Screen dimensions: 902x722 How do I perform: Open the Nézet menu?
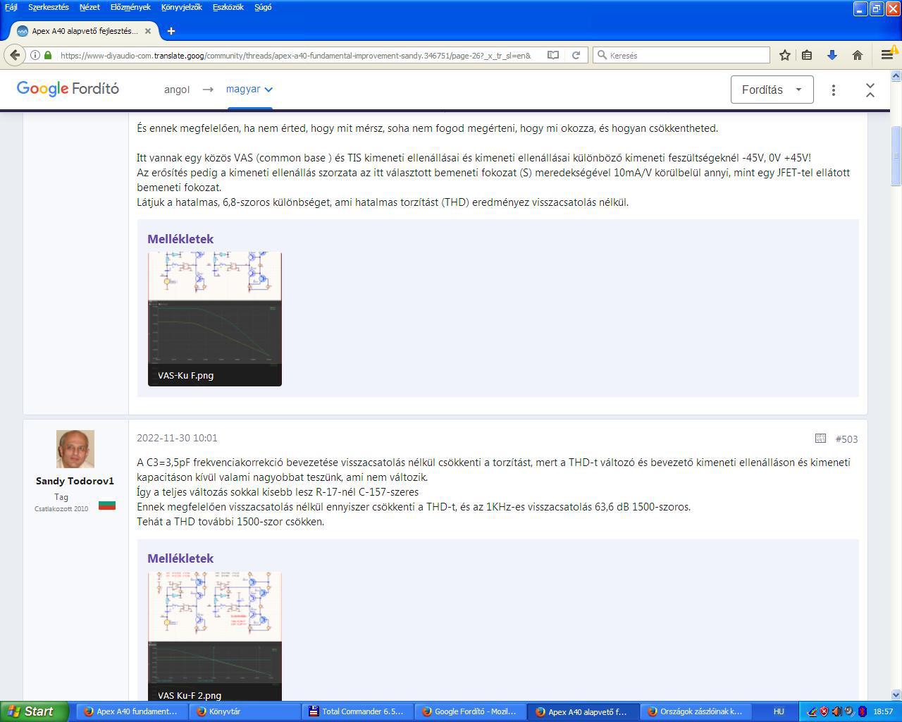[x=89, y=7]
